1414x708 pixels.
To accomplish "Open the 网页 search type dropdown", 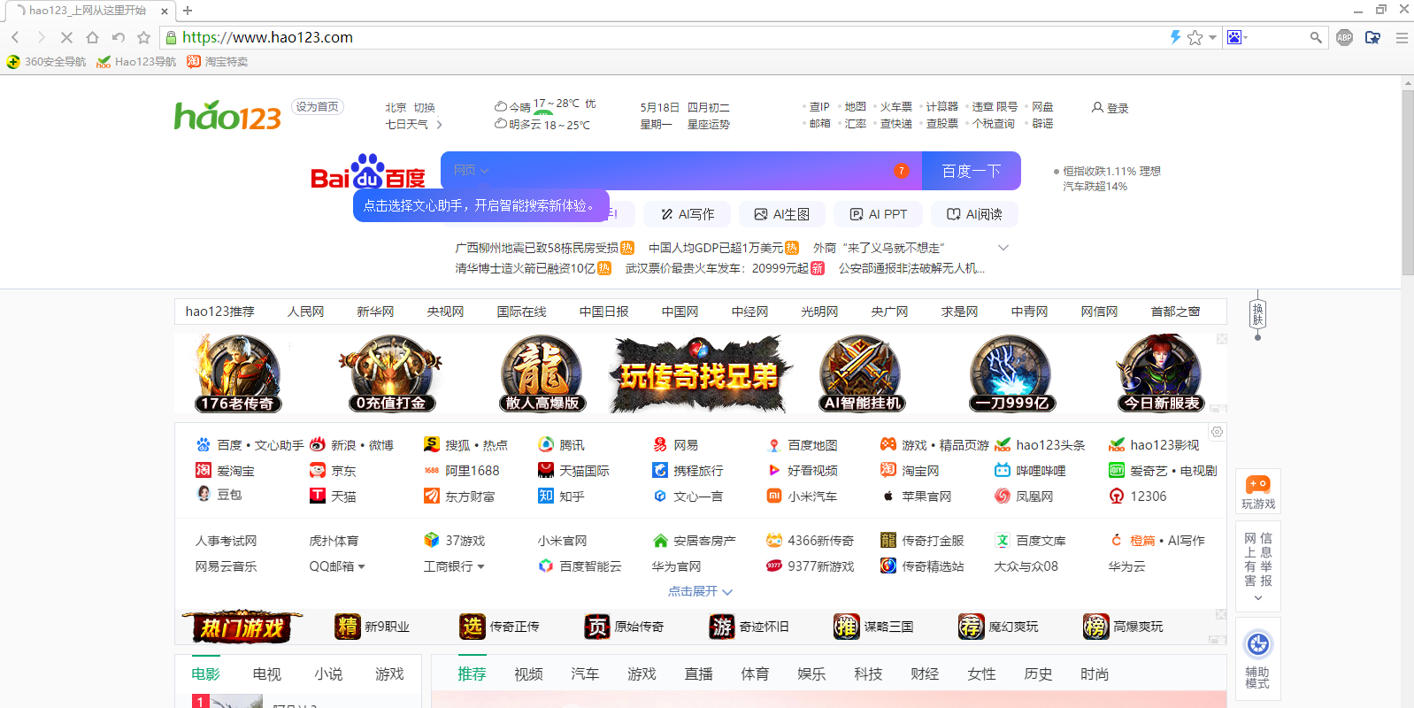I will click(x=471, y=170).
